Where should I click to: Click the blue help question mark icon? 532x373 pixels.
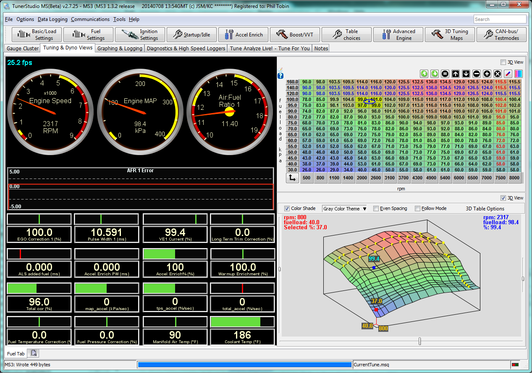click(280, 76)
